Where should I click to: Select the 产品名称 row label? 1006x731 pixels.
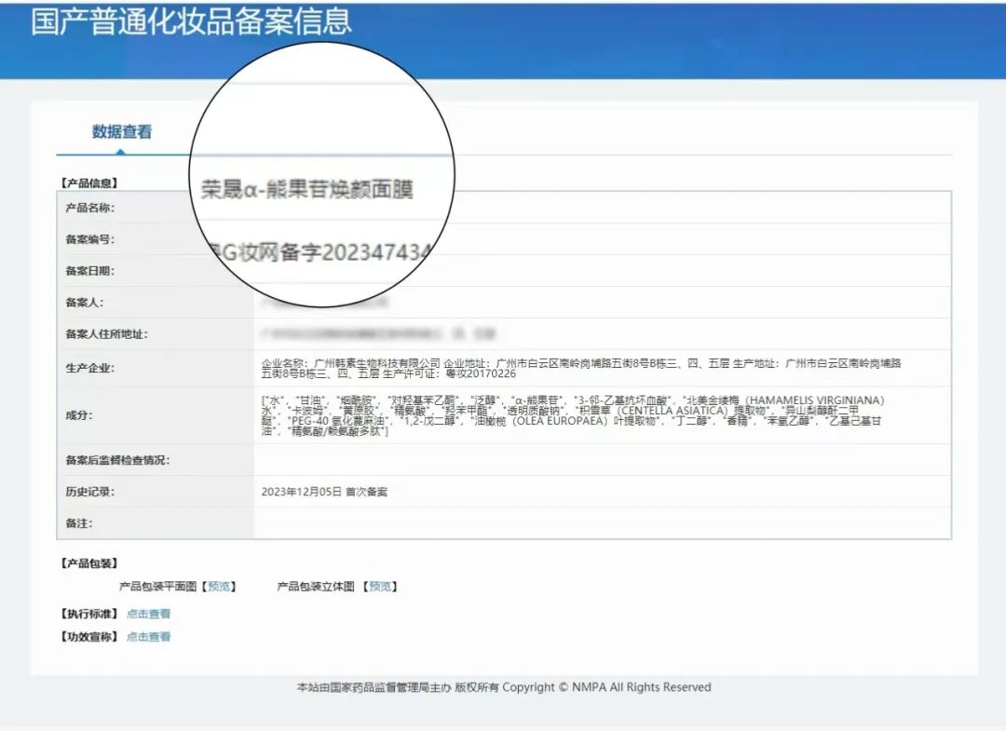89,208
